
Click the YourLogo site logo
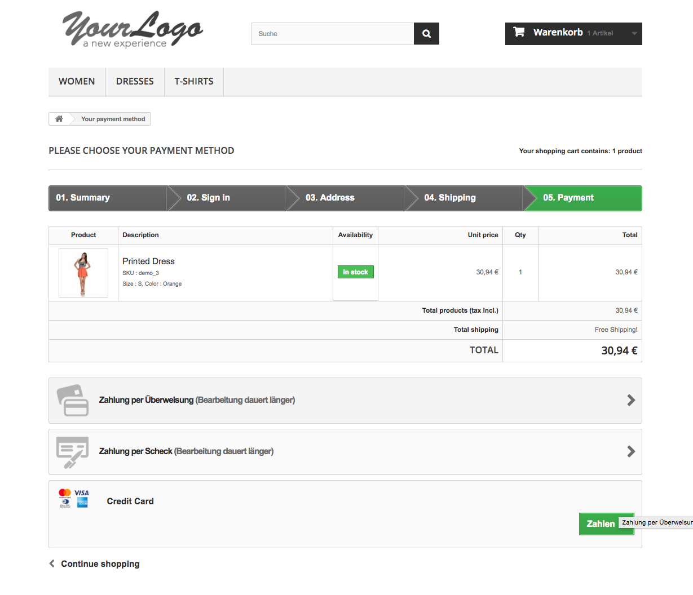(x=132, y=30)
